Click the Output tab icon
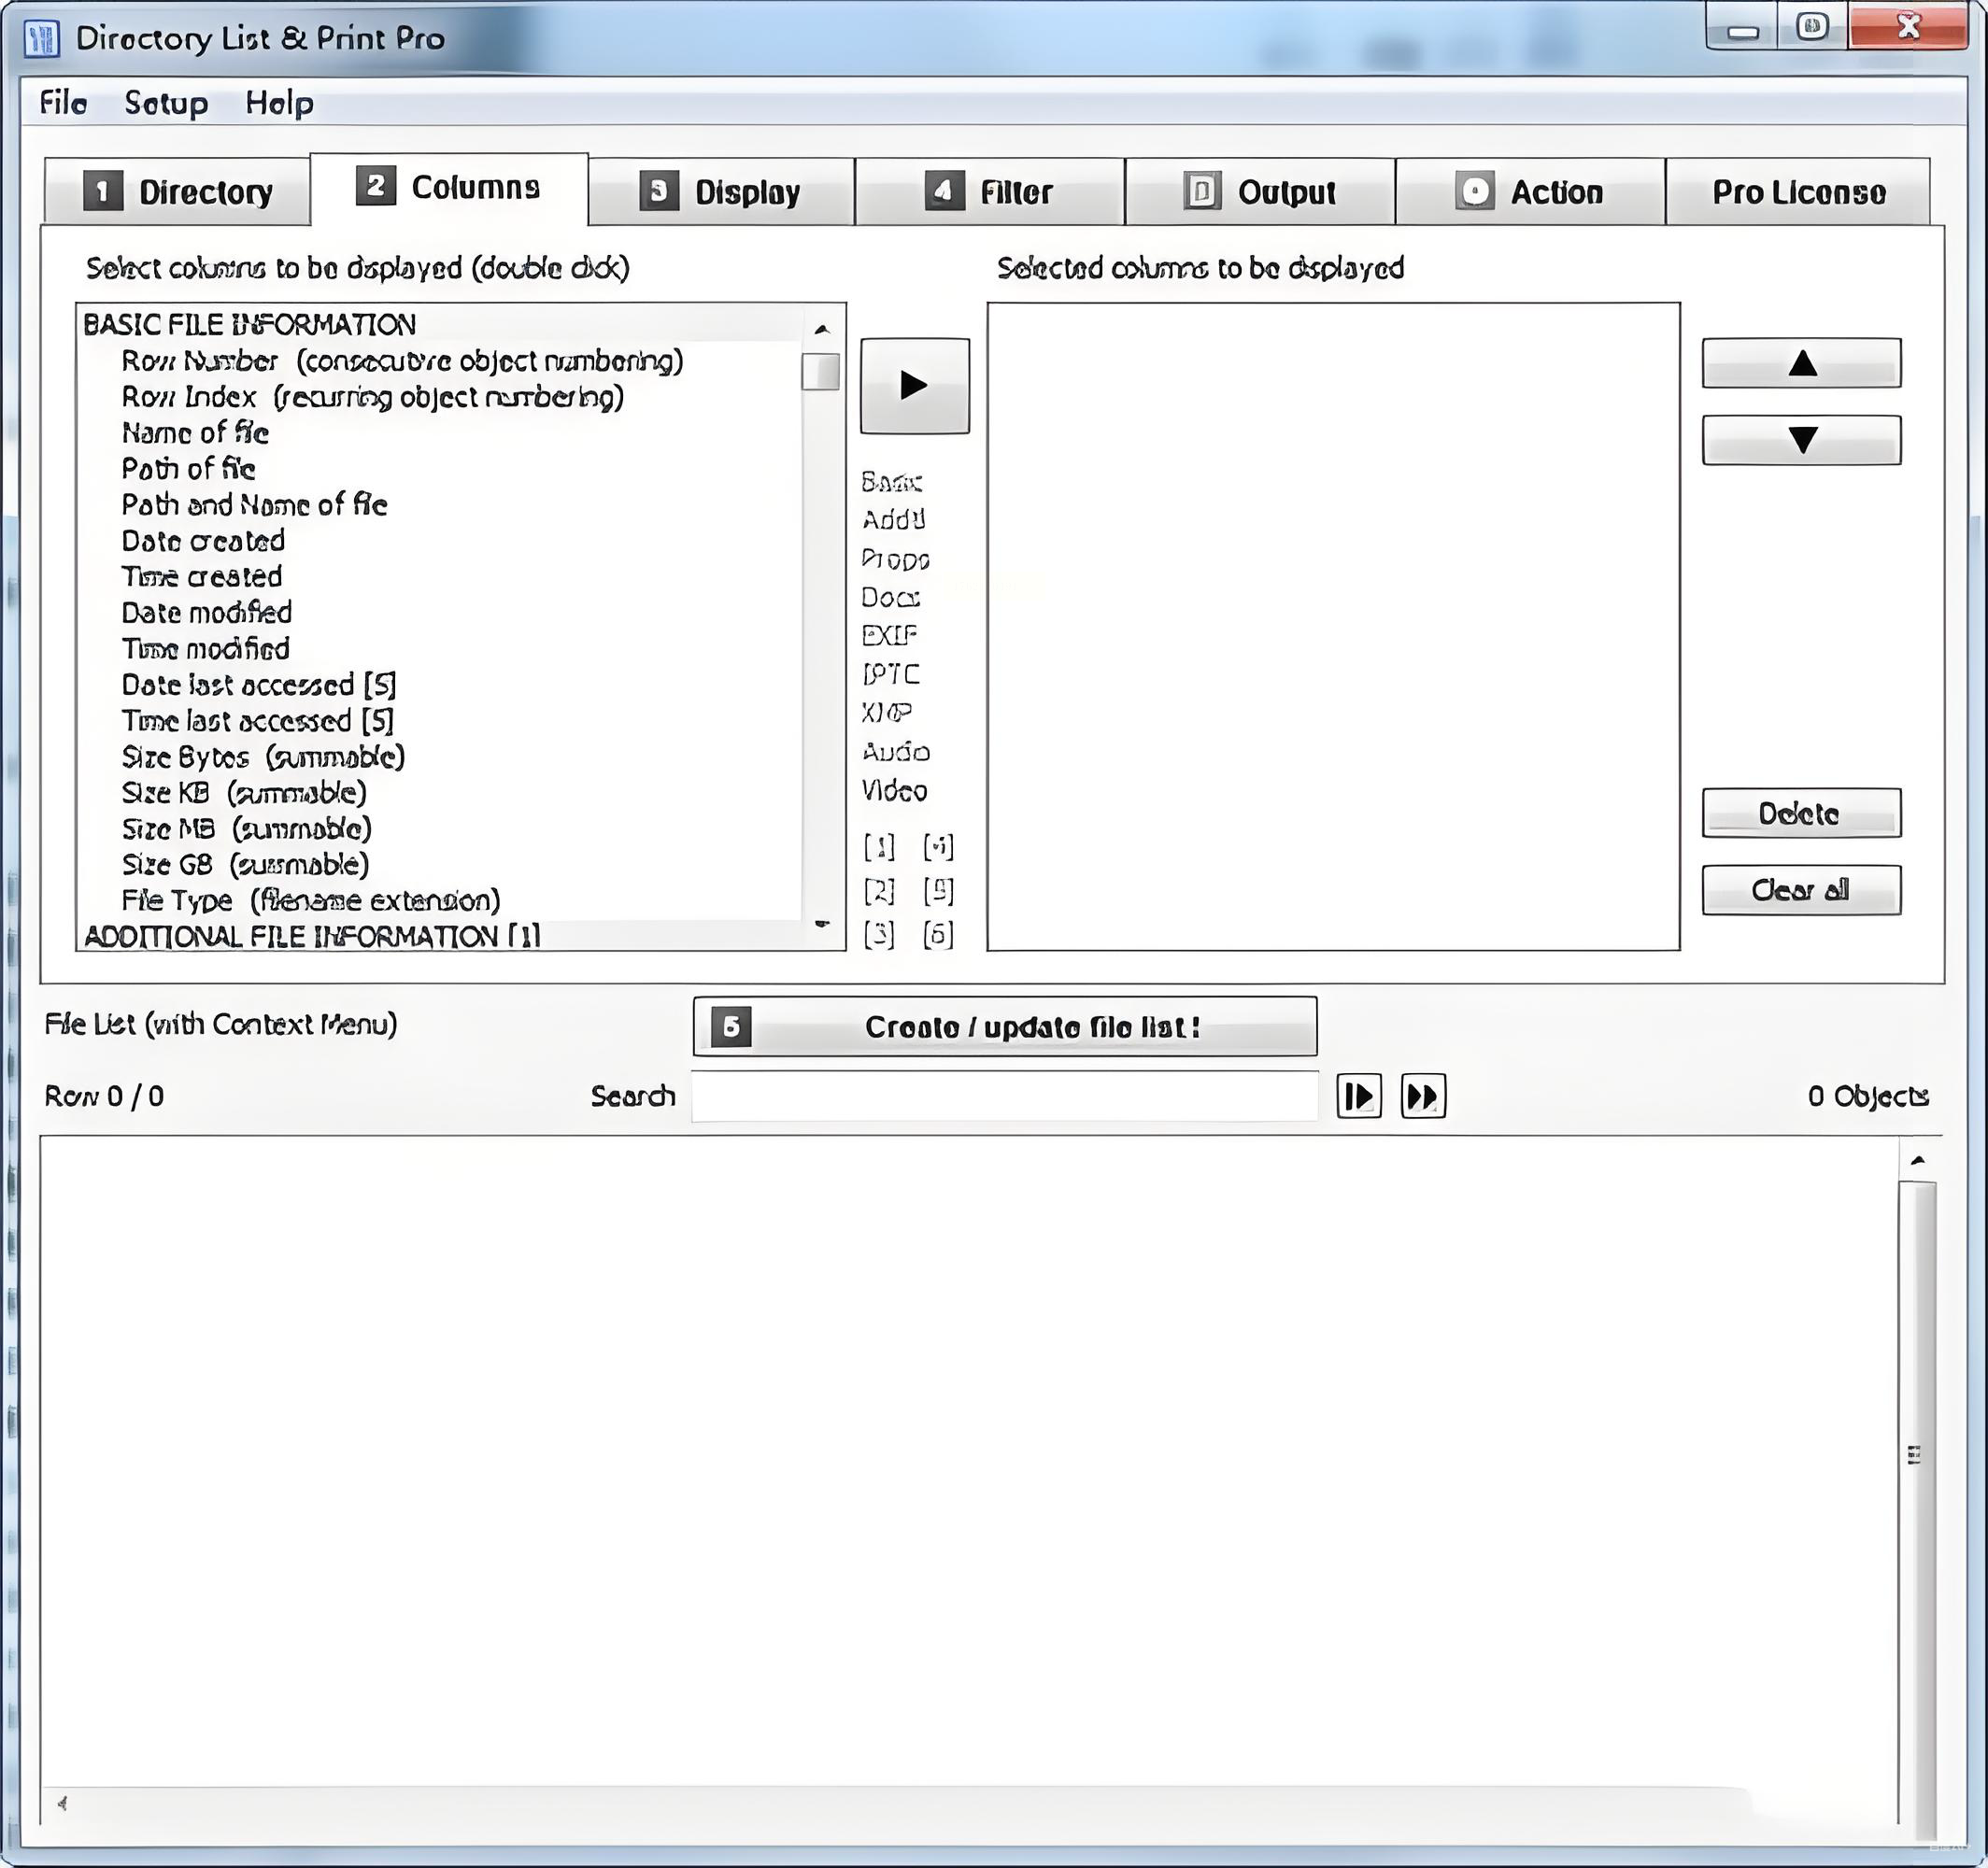This screenshot has height=1868, width=1988. tap(1201, 191)
